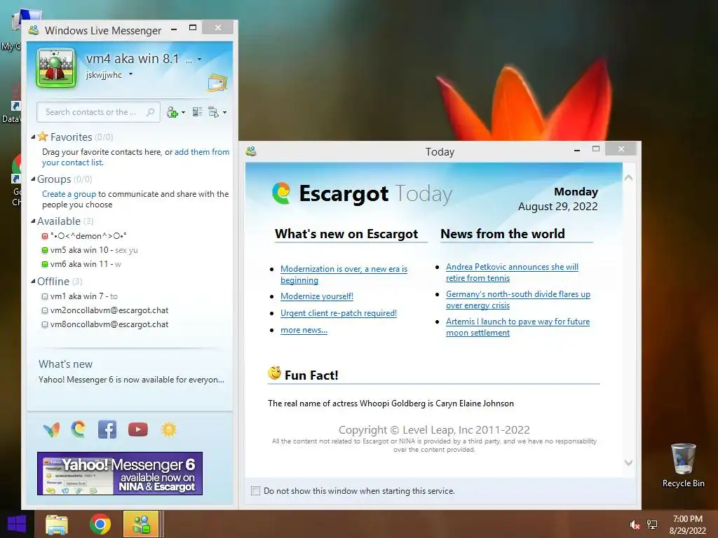Click the YouTube icon

[138, 429]
